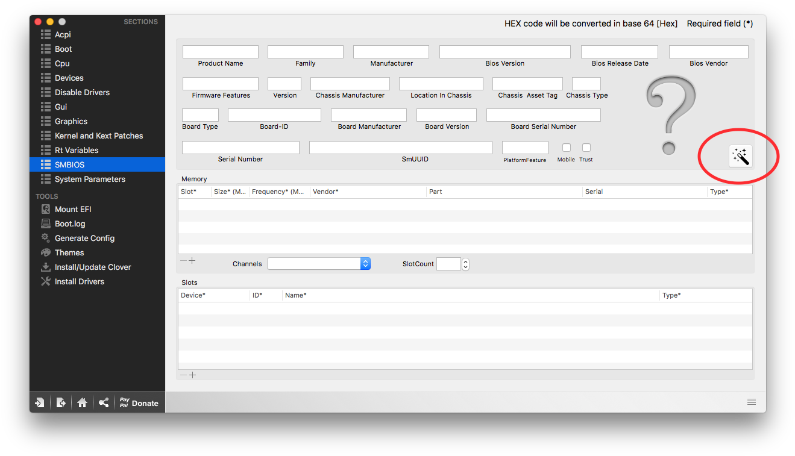This screenshot has width=795, height=456.
Task: Check the Trust checkbox
Action: point(585,149)
